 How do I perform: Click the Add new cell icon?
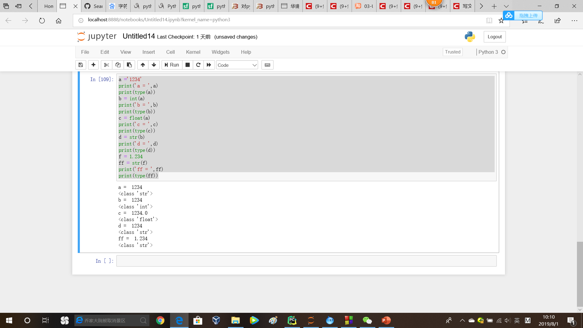[93, 64]
